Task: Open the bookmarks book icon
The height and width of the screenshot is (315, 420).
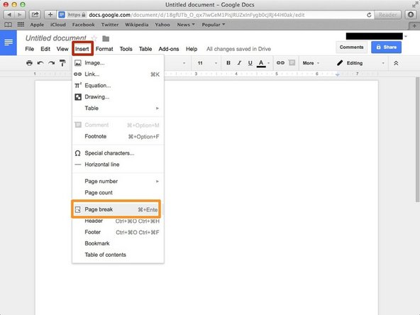Action: click(x=8, y=25)
